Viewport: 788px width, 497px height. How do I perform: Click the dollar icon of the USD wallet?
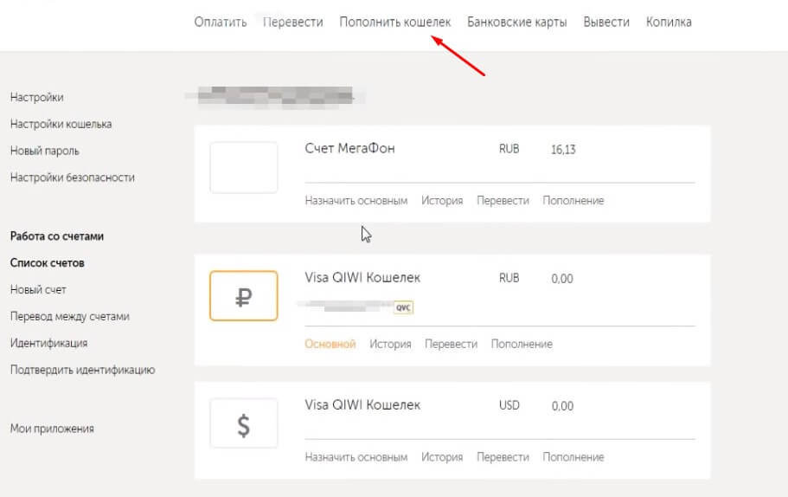click(x=244, y=423)
